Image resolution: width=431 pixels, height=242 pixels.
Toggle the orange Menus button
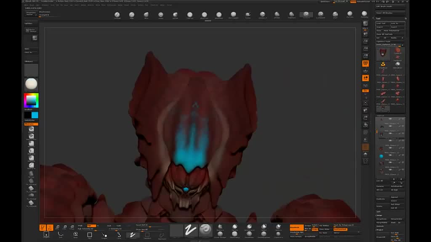353,2
